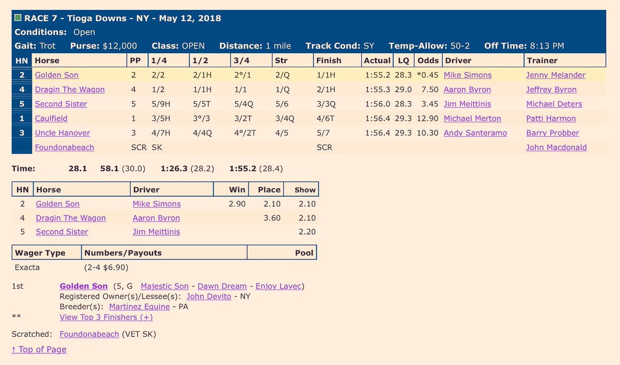Open Aaron Byron in the payouts table
Image resolution: width=620 pixels, height=365 pixels.
157,218
